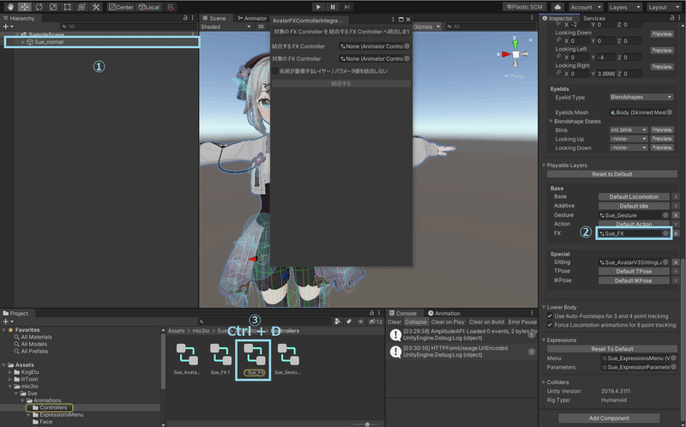Screen dimensions: 686x427
Task: Select the Scale tool
Action: [x=53, y=7]
